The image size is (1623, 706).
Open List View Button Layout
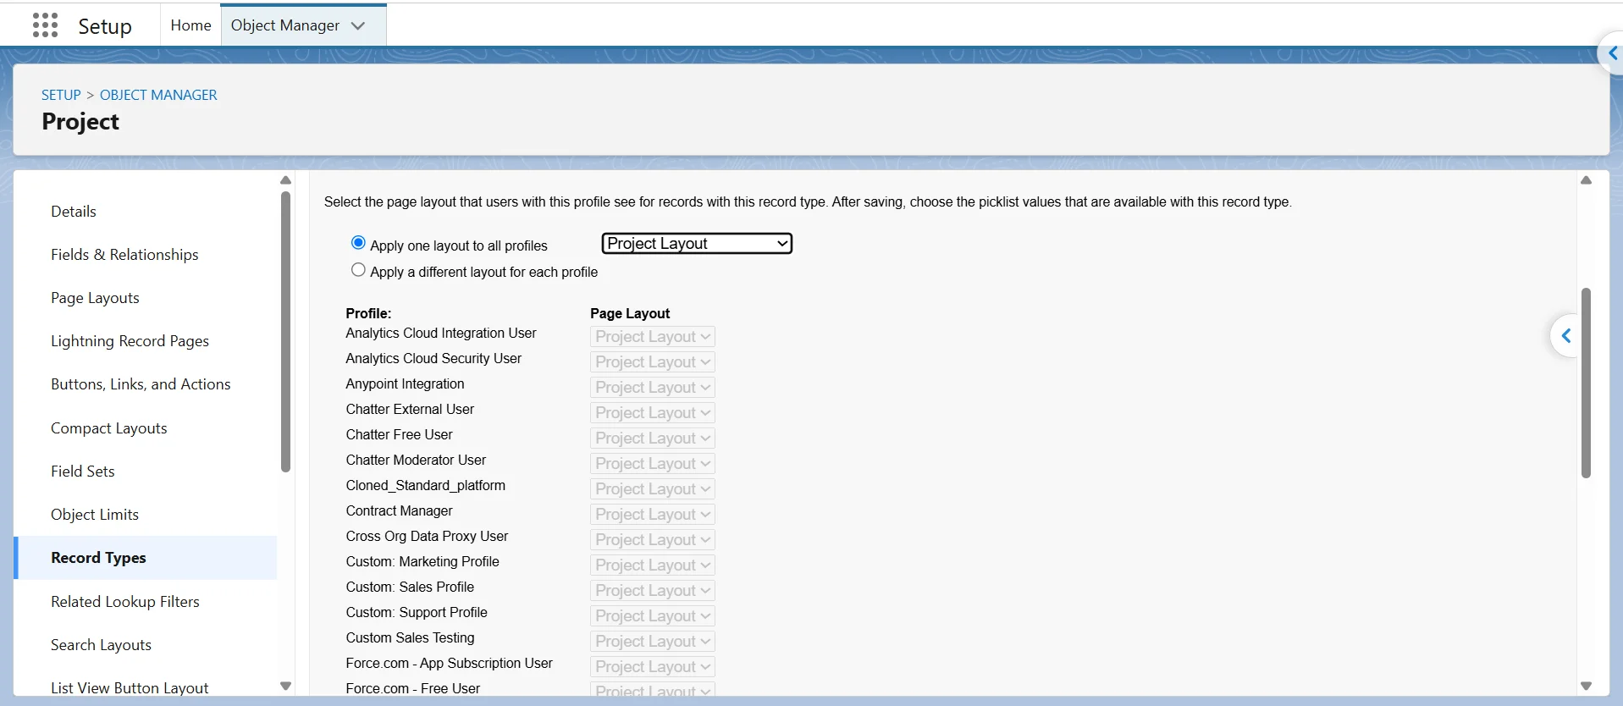(x=130, y=688)
